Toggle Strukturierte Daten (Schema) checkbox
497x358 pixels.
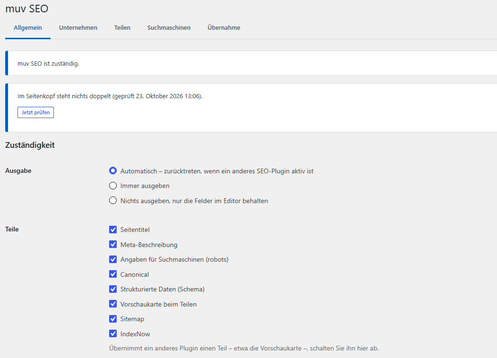click(113, 289)
